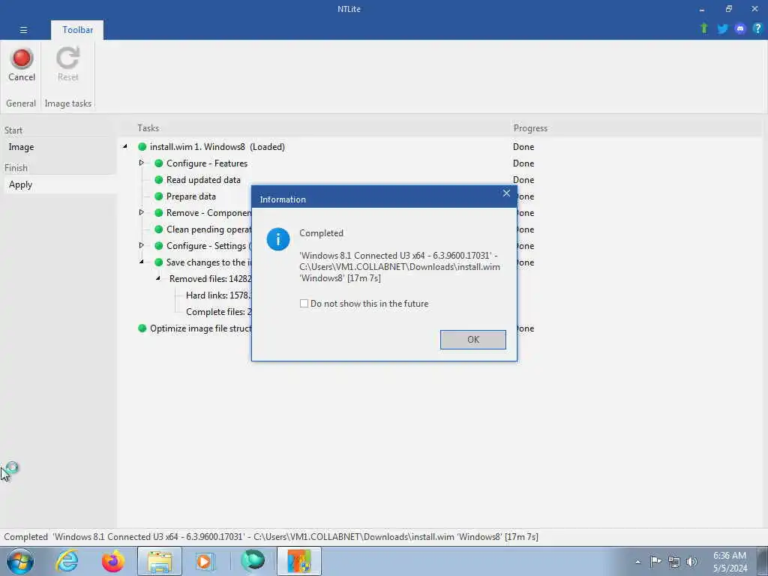This screenshot has height=576, width=768.
Task: Close the Information dialog with X
Action: [506, 193]
